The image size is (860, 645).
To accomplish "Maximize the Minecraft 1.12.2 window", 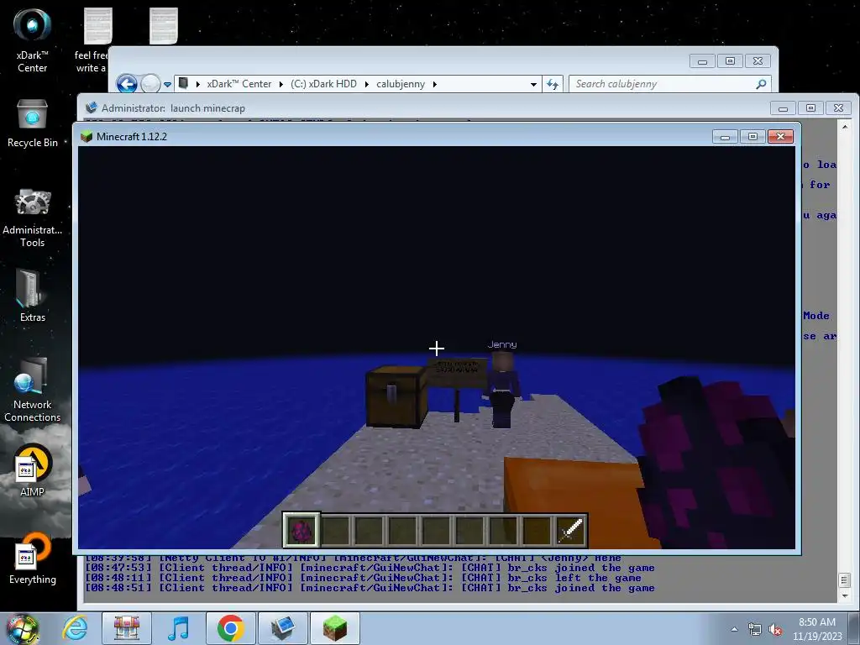I will click(x=752, y=137).
